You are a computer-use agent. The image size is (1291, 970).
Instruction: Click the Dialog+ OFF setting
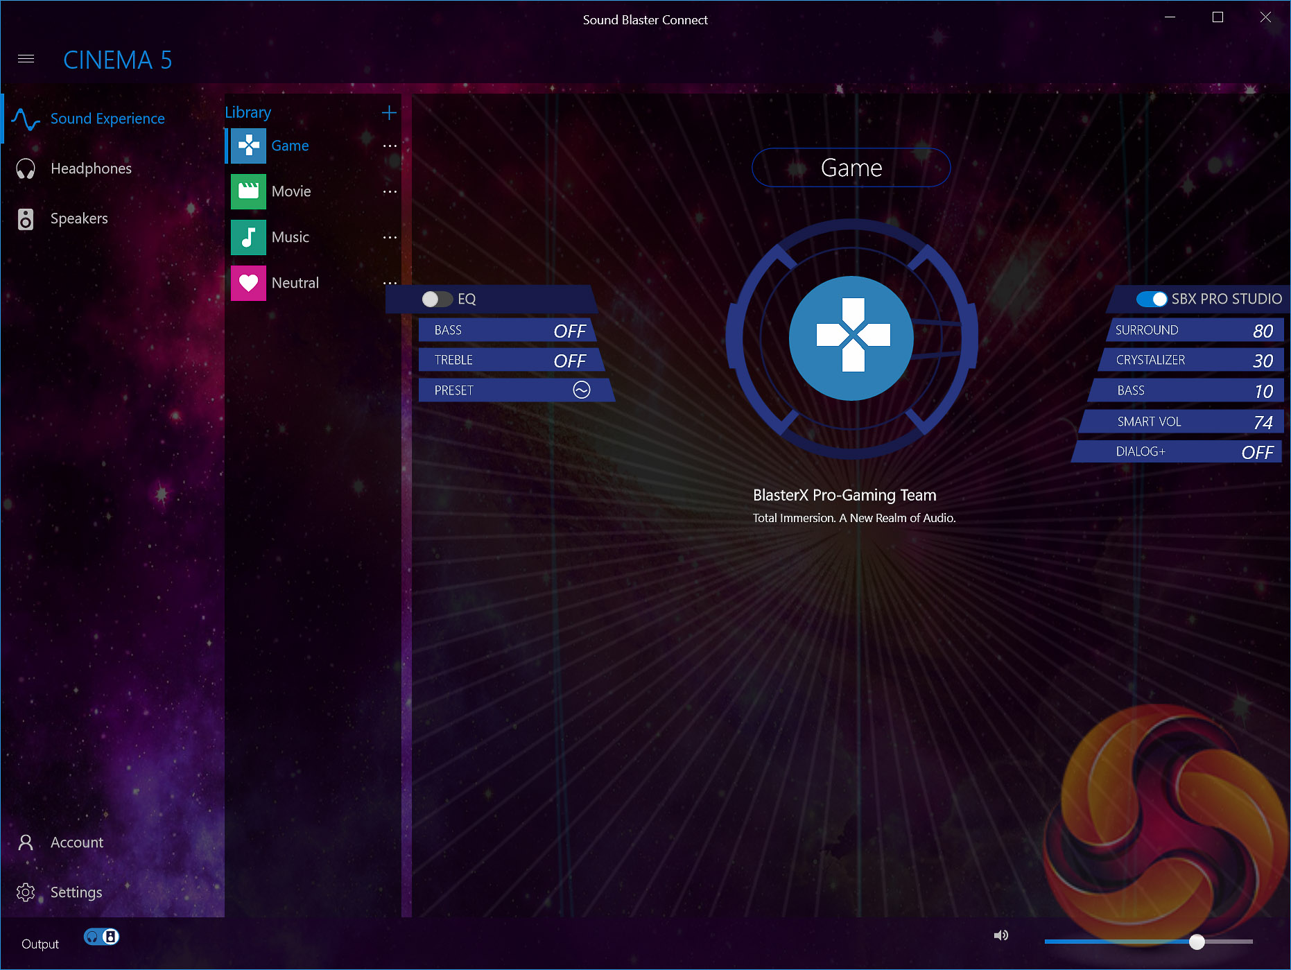tap(1258, 452)
